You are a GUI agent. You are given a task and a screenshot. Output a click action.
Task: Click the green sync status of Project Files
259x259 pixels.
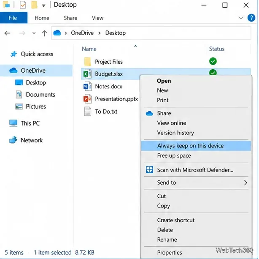pyautogui.click(x=213, y=61)
